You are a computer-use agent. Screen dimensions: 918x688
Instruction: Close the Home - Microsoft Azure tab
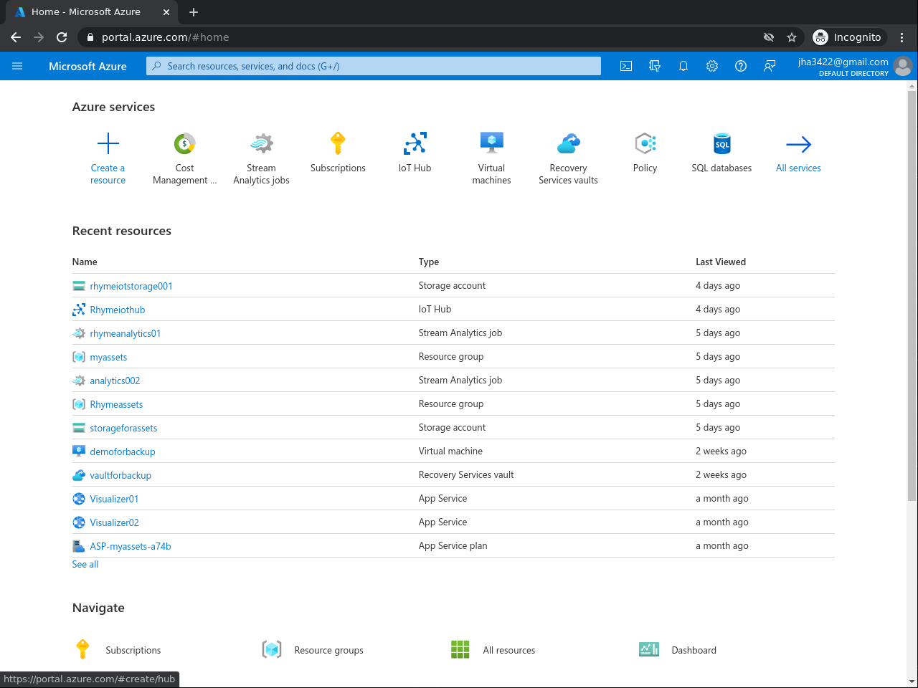coord(166,12)
